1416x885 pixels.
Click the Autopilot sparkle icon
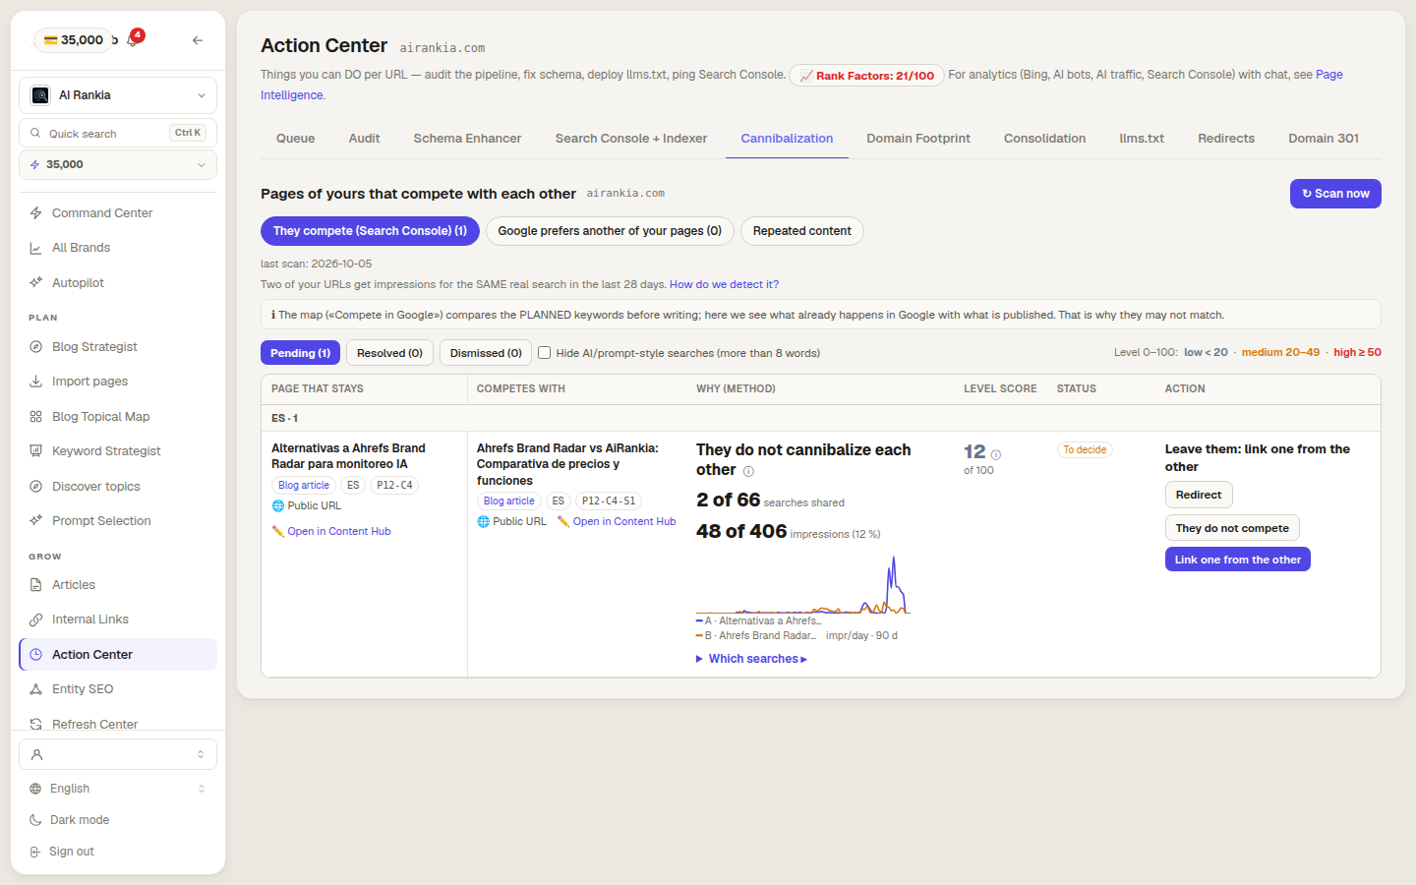point(35,283)
